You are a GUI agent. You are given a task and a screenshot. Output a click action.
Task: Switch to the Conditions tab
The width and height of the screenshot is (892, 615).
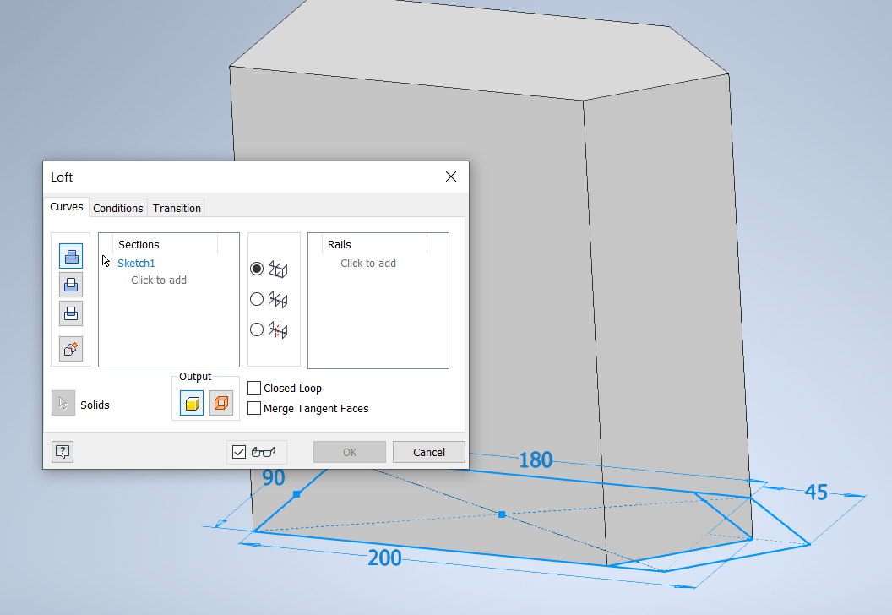[x=117, y=208]
